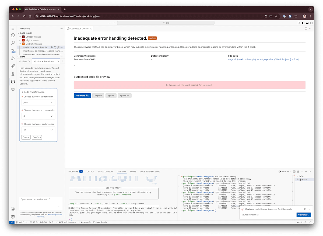This screenshot has width=323, height=236.
Task: Open the Run and Debug view
Action: pos(13,58)
